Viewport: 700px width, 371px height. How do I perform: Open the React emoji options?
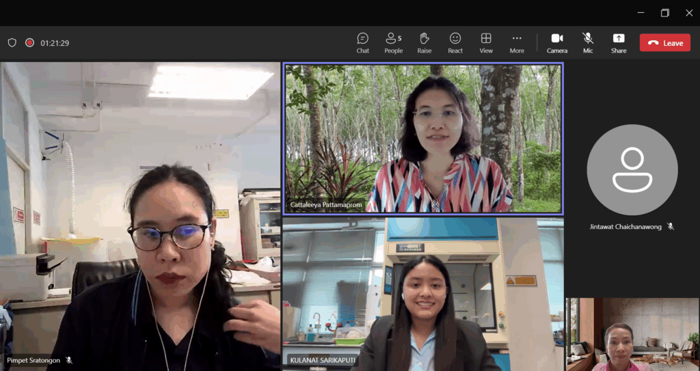[x=455, y=42]
